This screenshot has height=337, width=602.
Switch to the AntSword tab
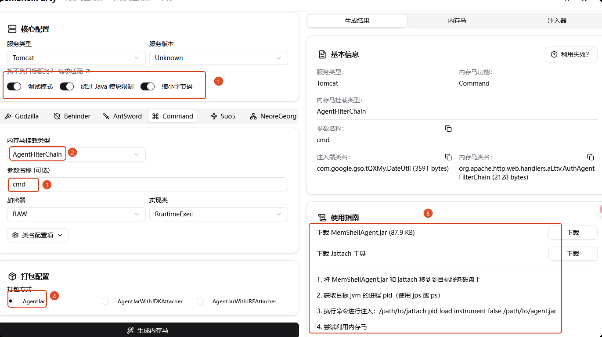123,116
